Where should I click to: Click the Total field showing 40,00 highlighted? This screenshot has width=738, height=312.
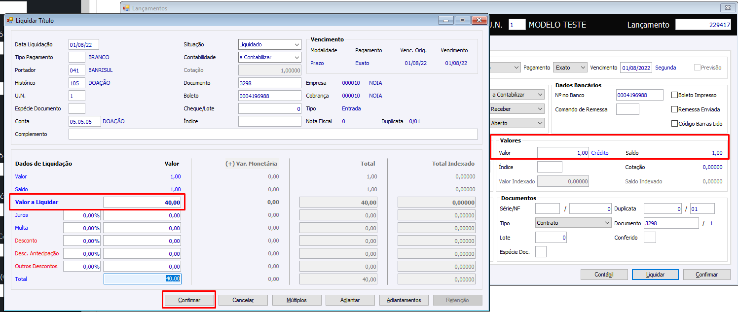[x=142, y=279]
